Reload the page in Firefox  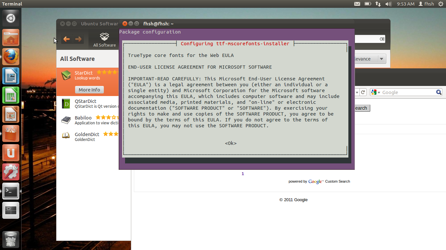[363, 92]
